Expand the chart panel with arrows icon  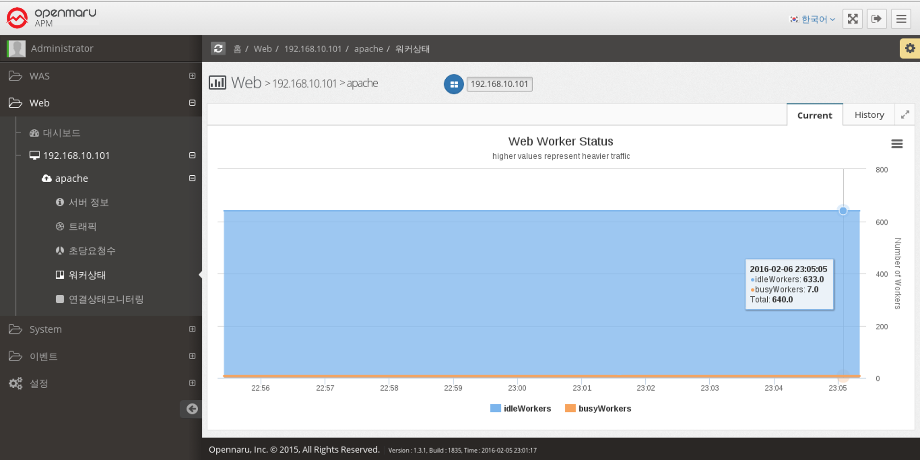905,115
